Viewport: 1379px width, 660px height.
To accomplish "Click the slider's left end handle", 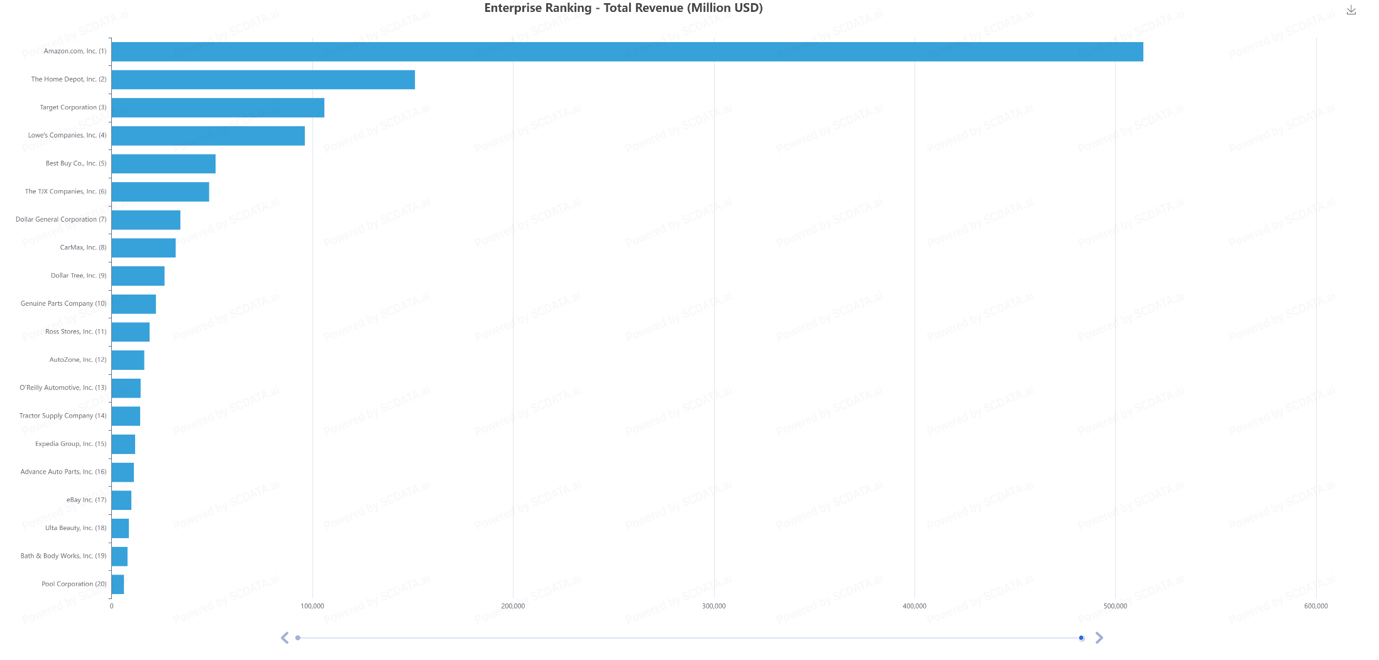I will pos(298,638).
